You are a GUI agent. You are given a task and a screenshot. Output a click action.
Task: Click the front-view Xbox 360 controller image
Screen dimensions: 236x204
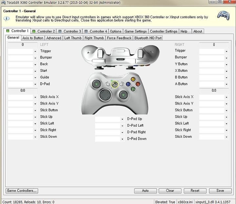coord(115,93)
